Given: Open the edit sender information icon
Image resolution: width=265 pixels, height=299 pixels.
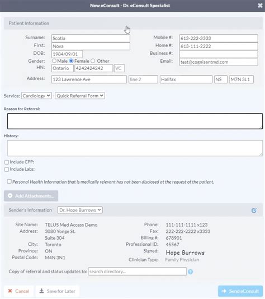Looking at the screenshot, I should point(254,211).
